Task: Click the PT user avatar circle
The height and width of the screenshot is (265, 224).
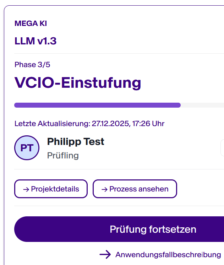Action: [27, 148]
